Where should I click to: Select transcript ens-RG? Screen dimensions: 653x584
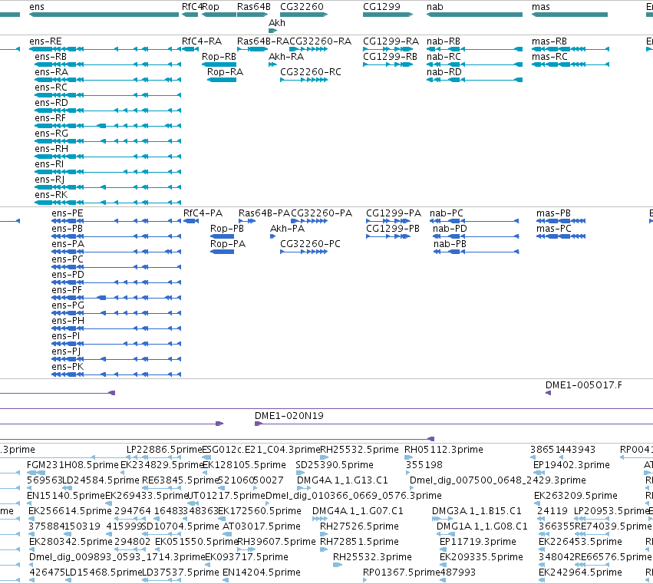[108, 141]
